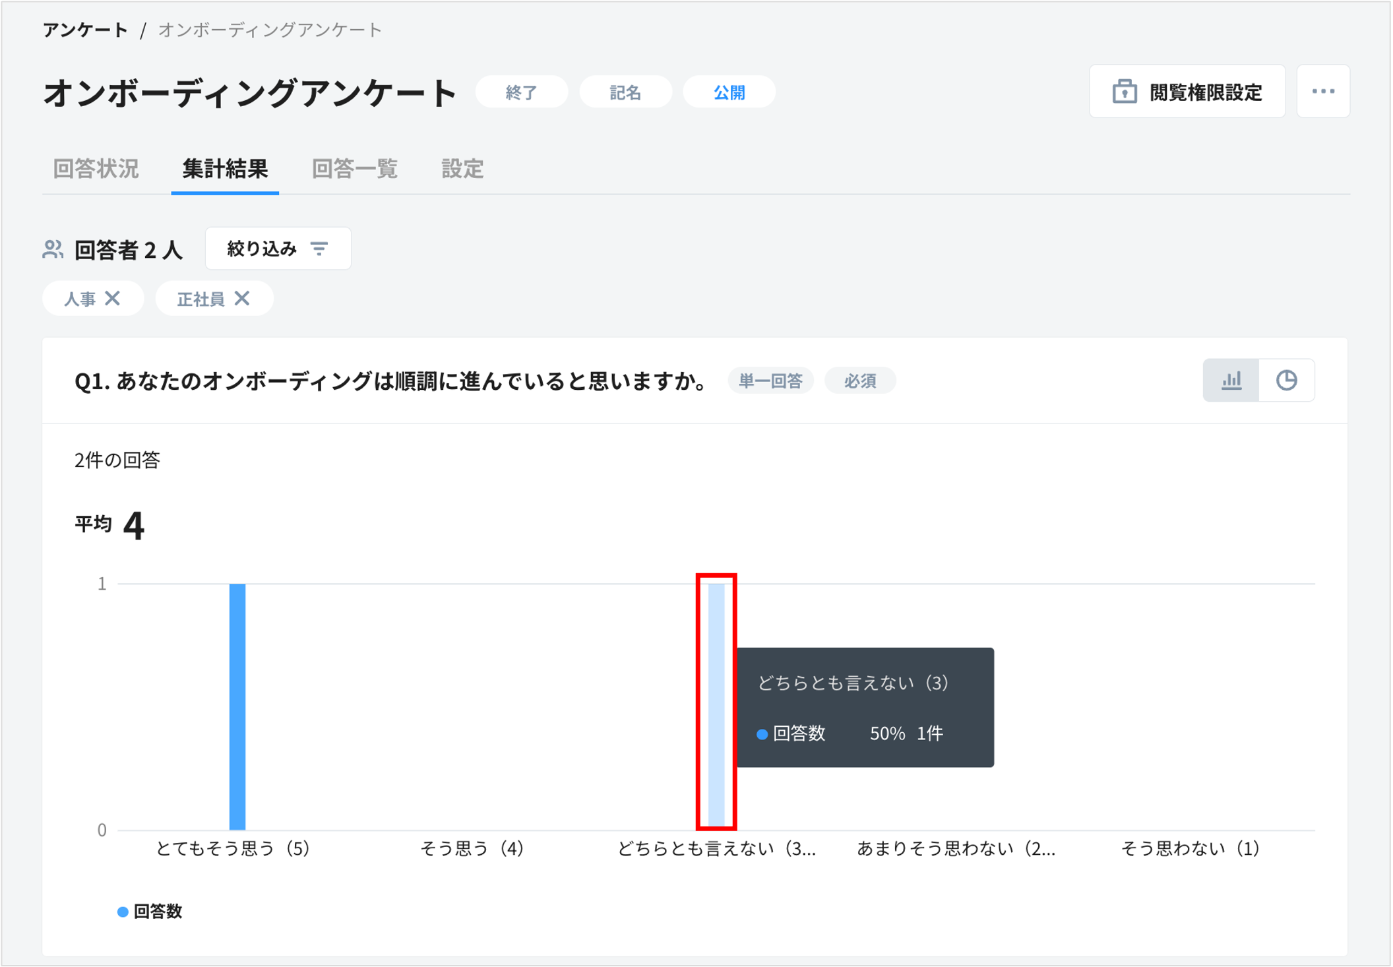Image resolution: width=1393 pixels, height=967 pixels.
Task: Click the 閲覧権限設定 button
Action: pos(1187,92)
